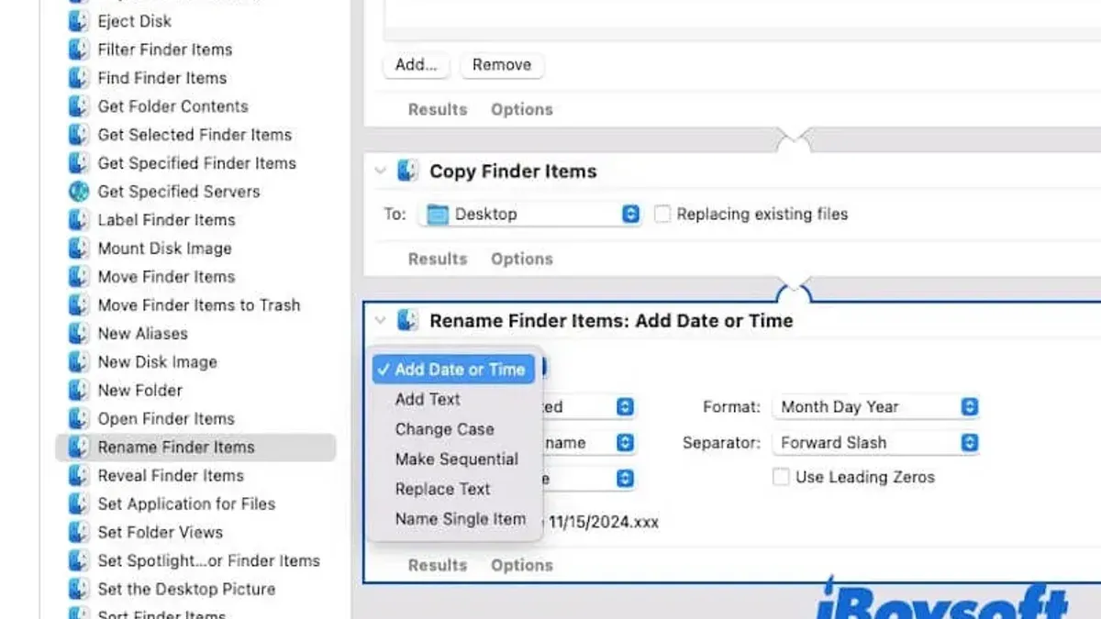Screen dimensions: 1101x619
Task: Click the icon beside Open Finder Items
Action: [x=79, y=419]
